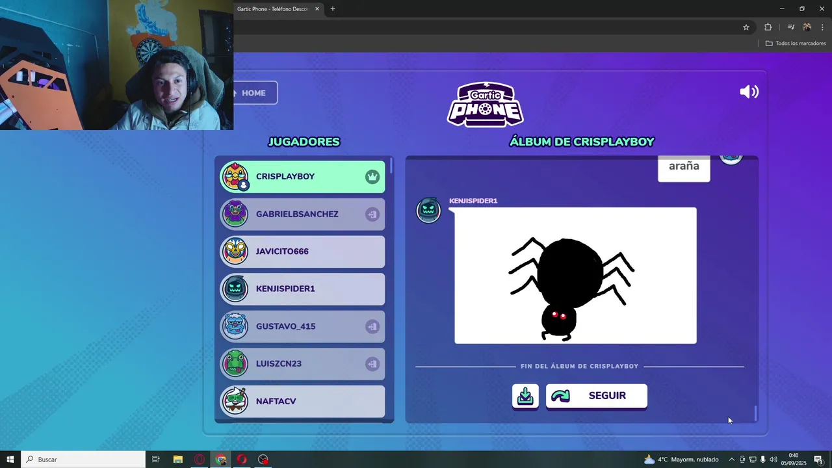Click KENJISPIDER1's avatar beside the spider drawing
The height and width of the screenshot is (468, 832).
click(x=428, y=210)
